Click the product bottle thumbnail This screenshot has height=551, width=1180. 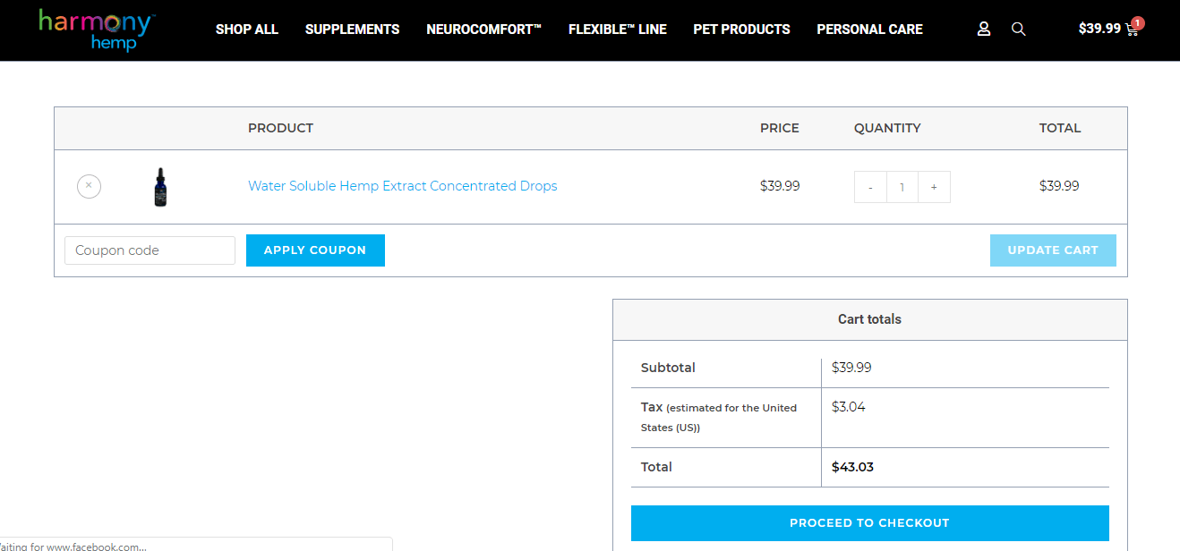pos(161,187)
